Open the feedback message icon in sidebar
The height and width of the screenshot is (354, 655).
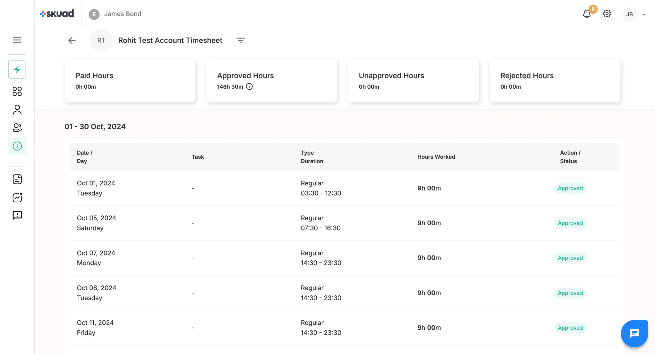[x=17, y=215]
